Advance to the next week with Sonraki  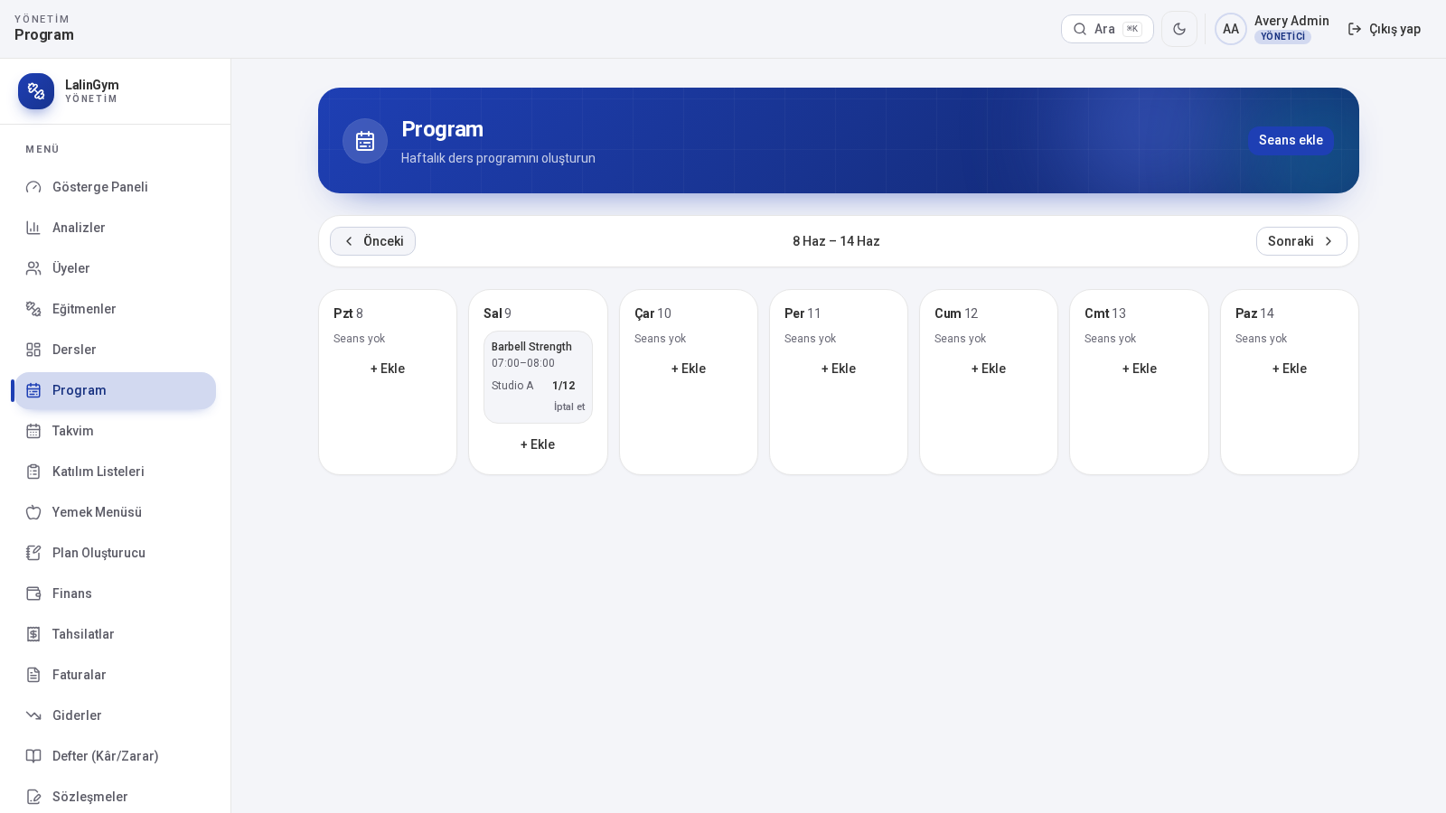click(1301, 241)
